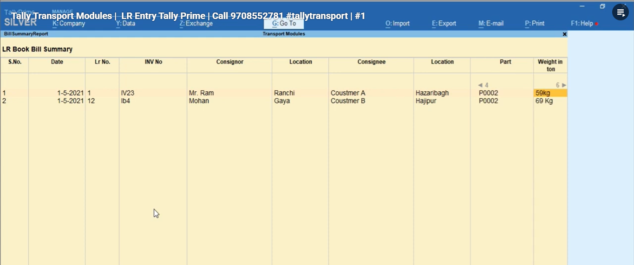Select the 69 Kg weight cell
The image size is (634, 265).
tap(544, 101)
